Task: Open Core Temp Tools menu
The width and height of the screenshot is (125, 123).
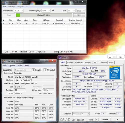Action: coord(20,65)
